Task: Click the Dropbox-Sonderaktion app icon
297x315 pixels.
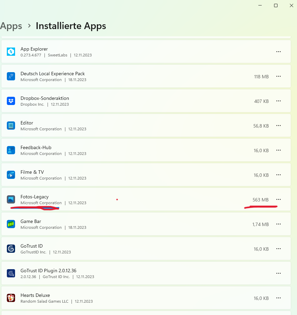Action: (x=11, y=101)
